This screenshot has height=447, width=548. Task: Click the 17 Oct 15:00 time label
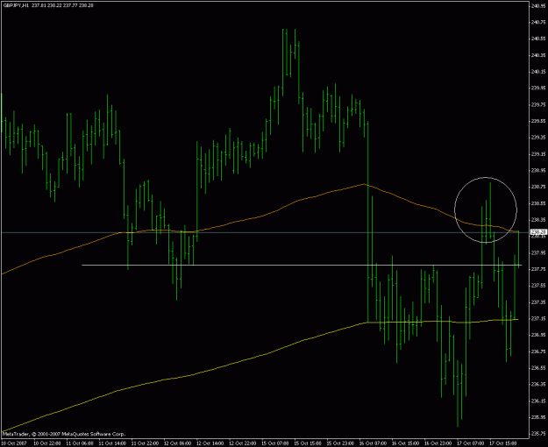pyautogui.click(x=503, y=443)
